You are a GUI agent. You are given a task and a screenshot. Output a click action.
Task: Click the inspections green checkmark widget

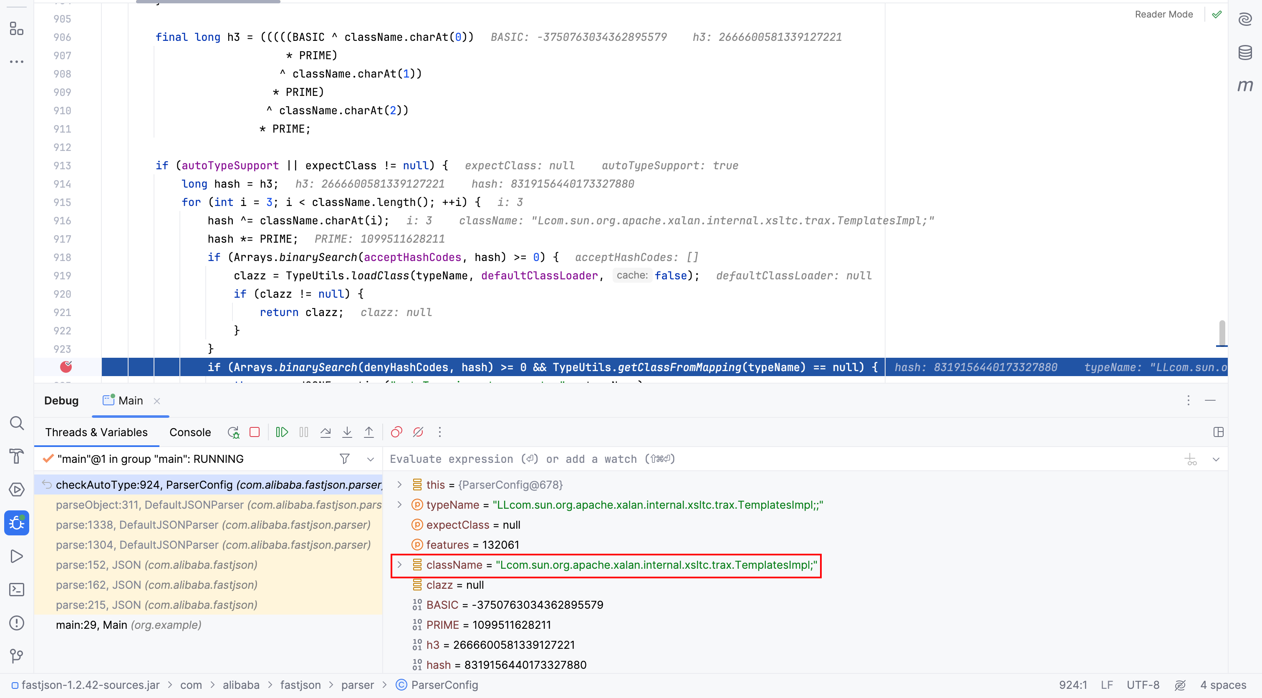(x=1217, y=14)
